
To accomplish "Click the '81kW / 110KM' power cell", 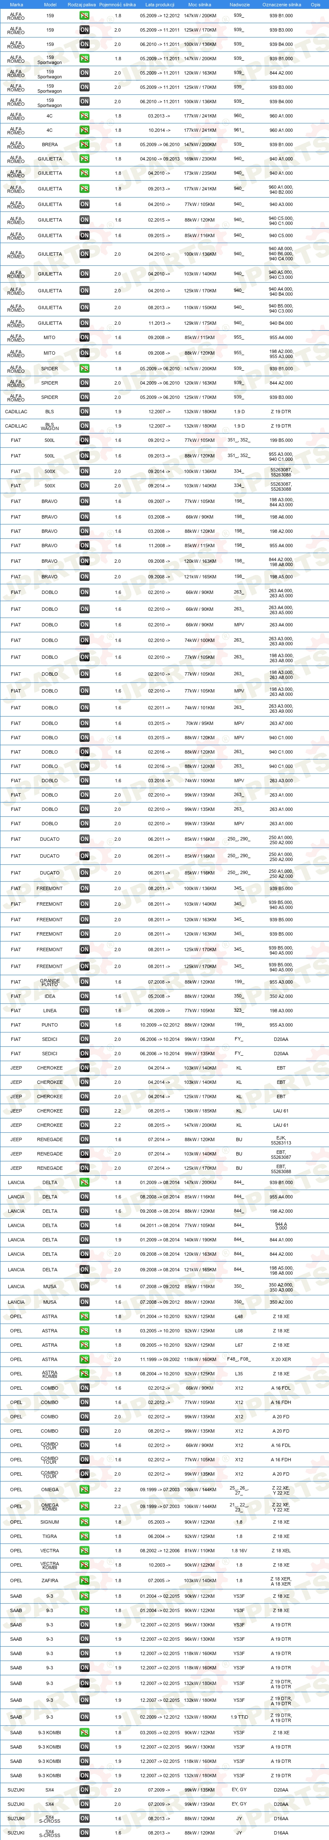I will pos(200,1550).
